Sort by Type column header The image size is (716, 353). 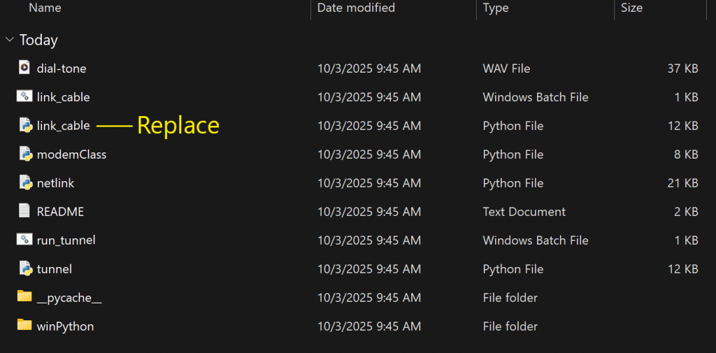point(496,8)
